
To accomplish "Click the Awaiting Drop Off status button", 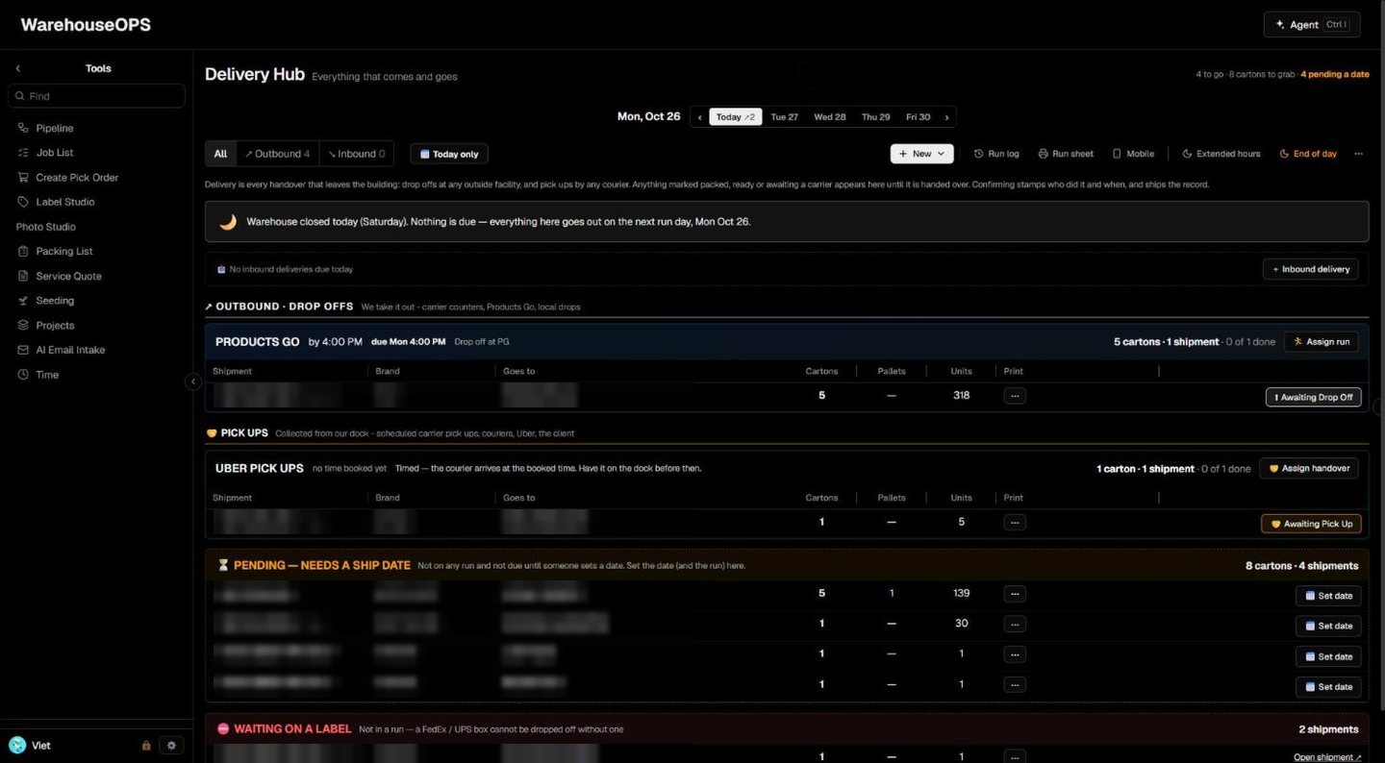I will [x=1313, y=397].
